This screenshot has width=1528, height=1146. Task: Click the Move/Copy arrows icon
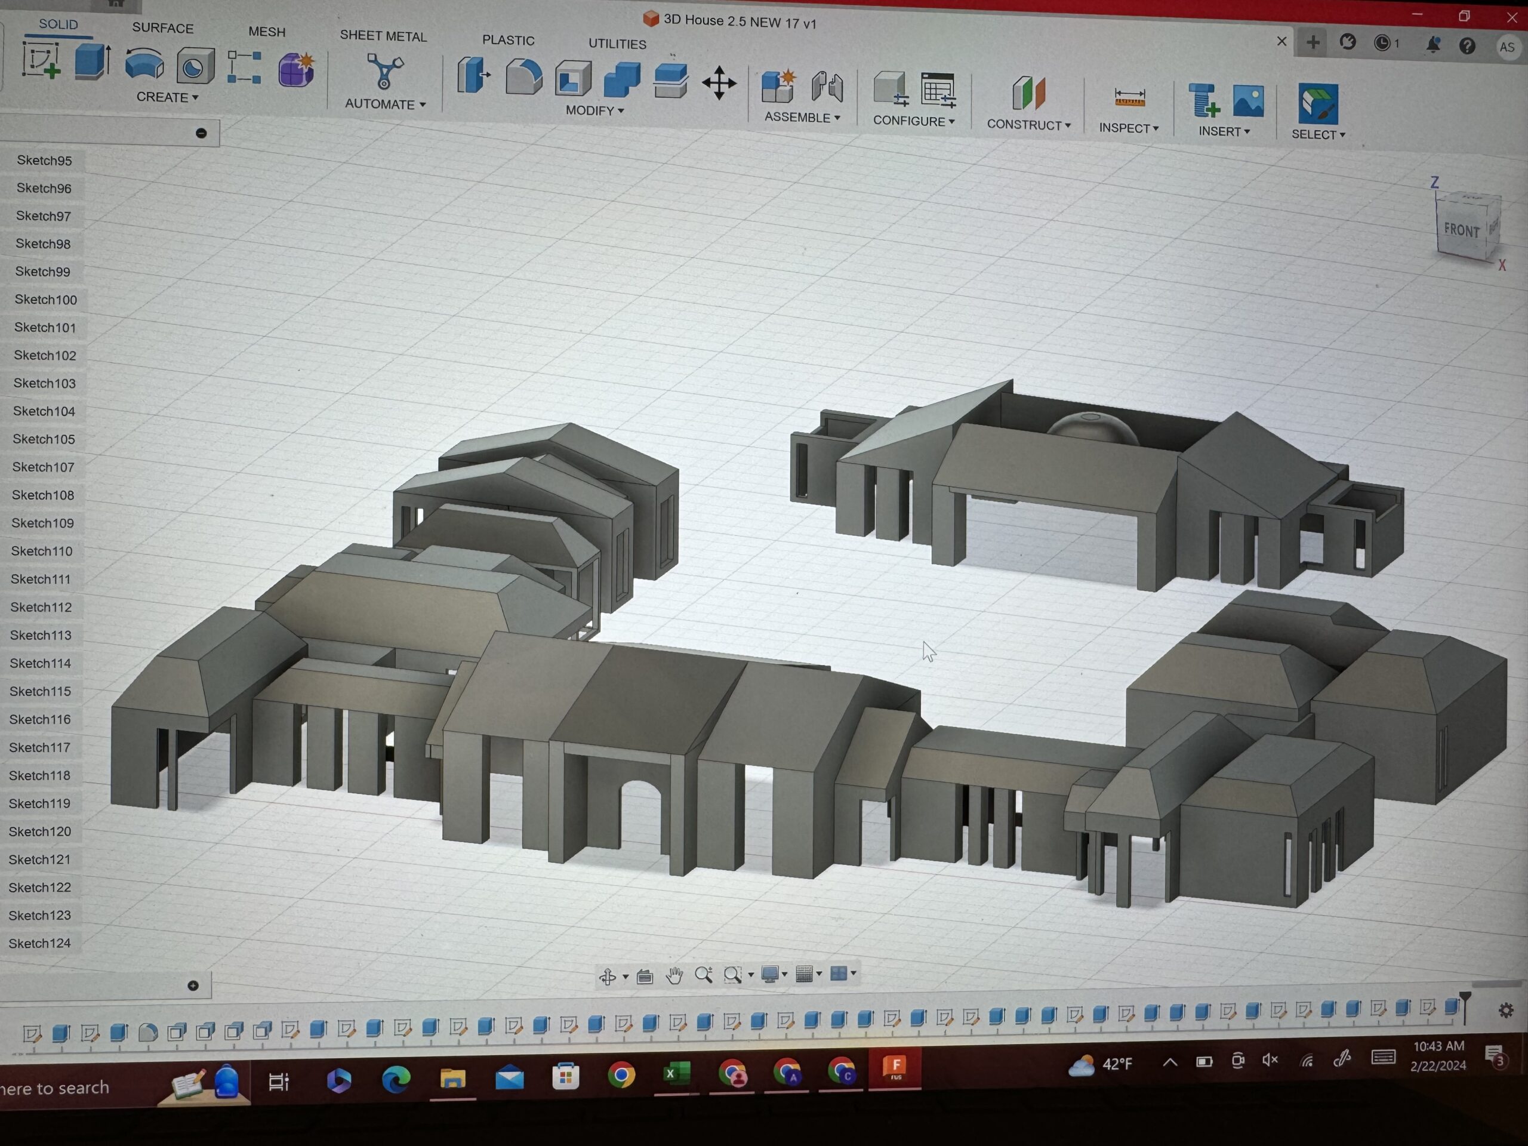pos(719,84)
